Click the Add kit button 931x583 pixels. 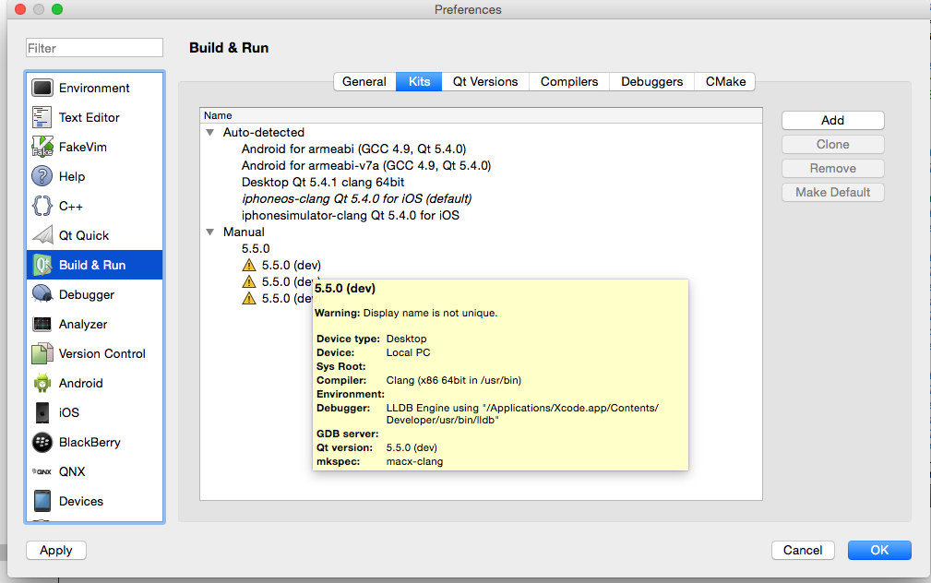click(832, 120)
